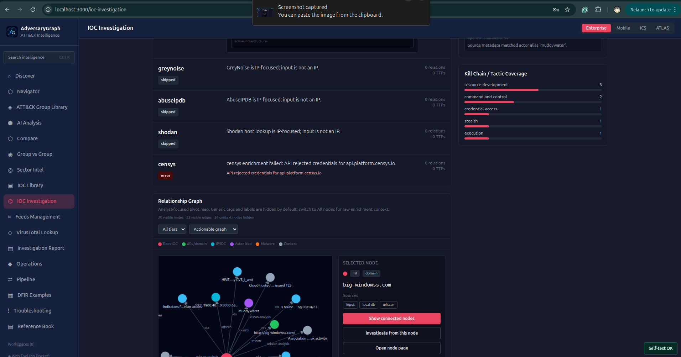Click the skipped badge under abuseipdb
681x357 pixels.
coord(168,112)
